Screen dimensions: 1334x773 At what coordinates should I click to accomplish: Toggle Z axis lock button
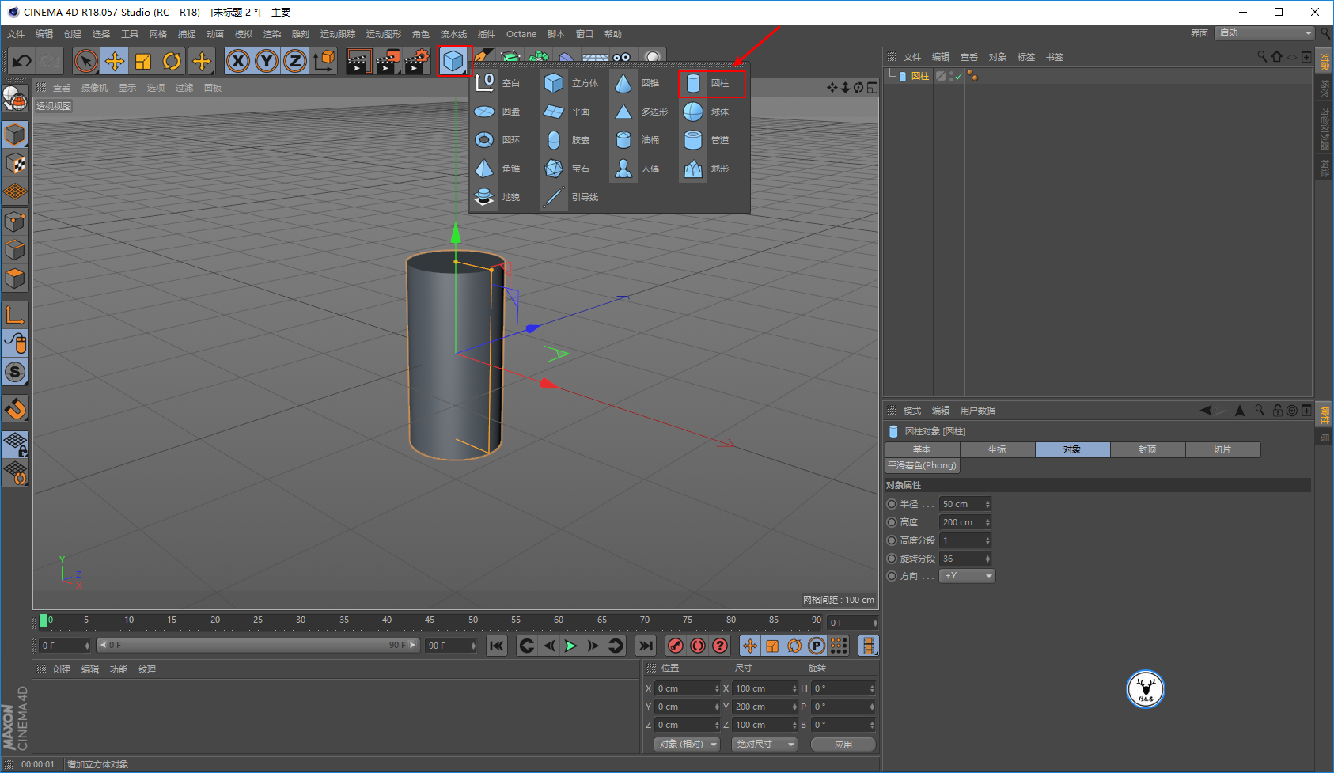pyautogui.click(x=295, y=61)
